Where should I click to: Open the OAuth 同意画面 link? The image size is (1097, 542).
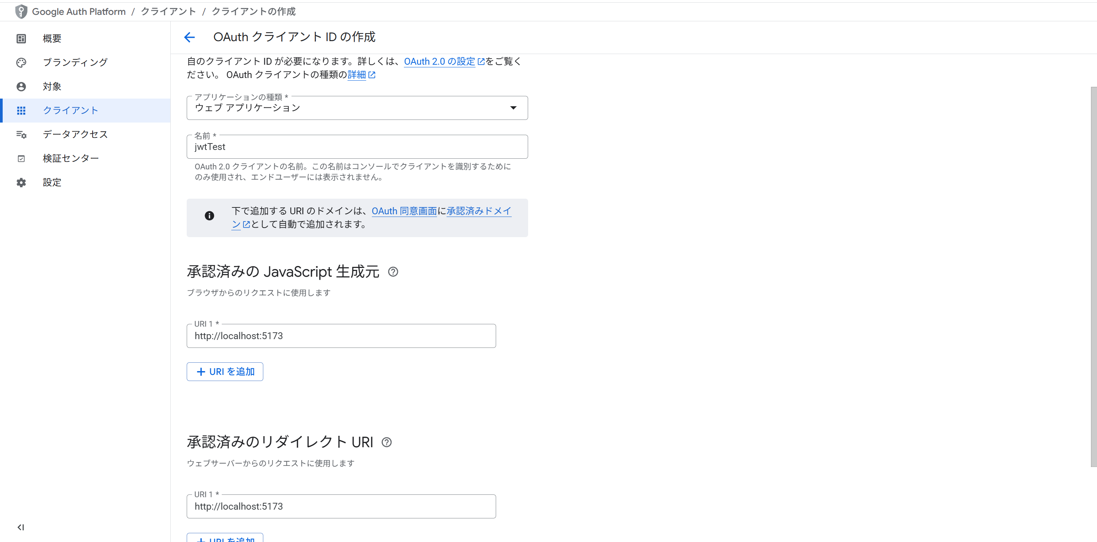(x=404, y=211)
